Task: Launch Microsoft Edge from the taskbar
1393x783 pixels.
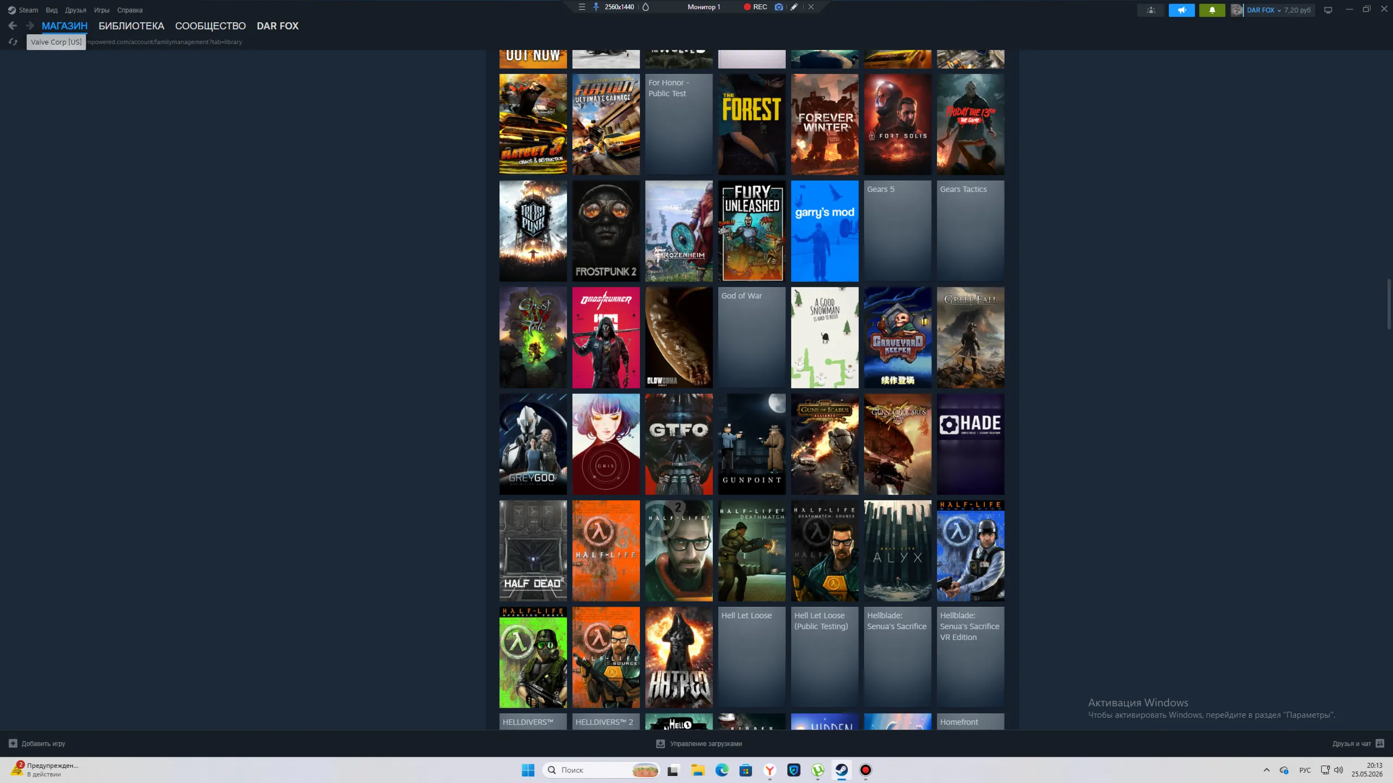Action: pos(722,770)
